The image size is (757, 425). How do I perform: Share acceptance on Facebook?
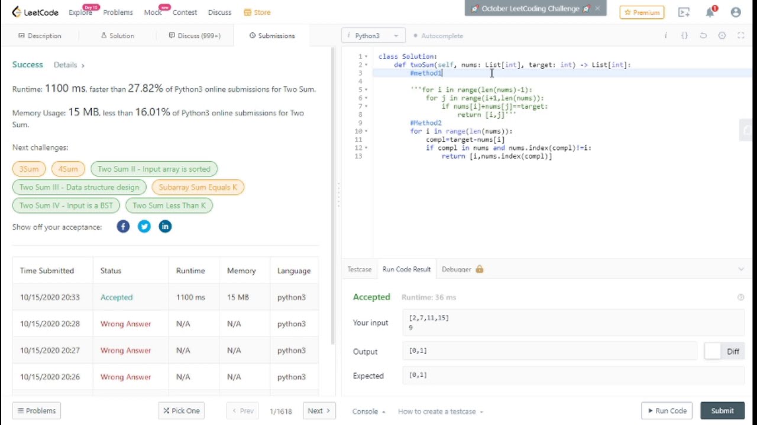[123, 227]
